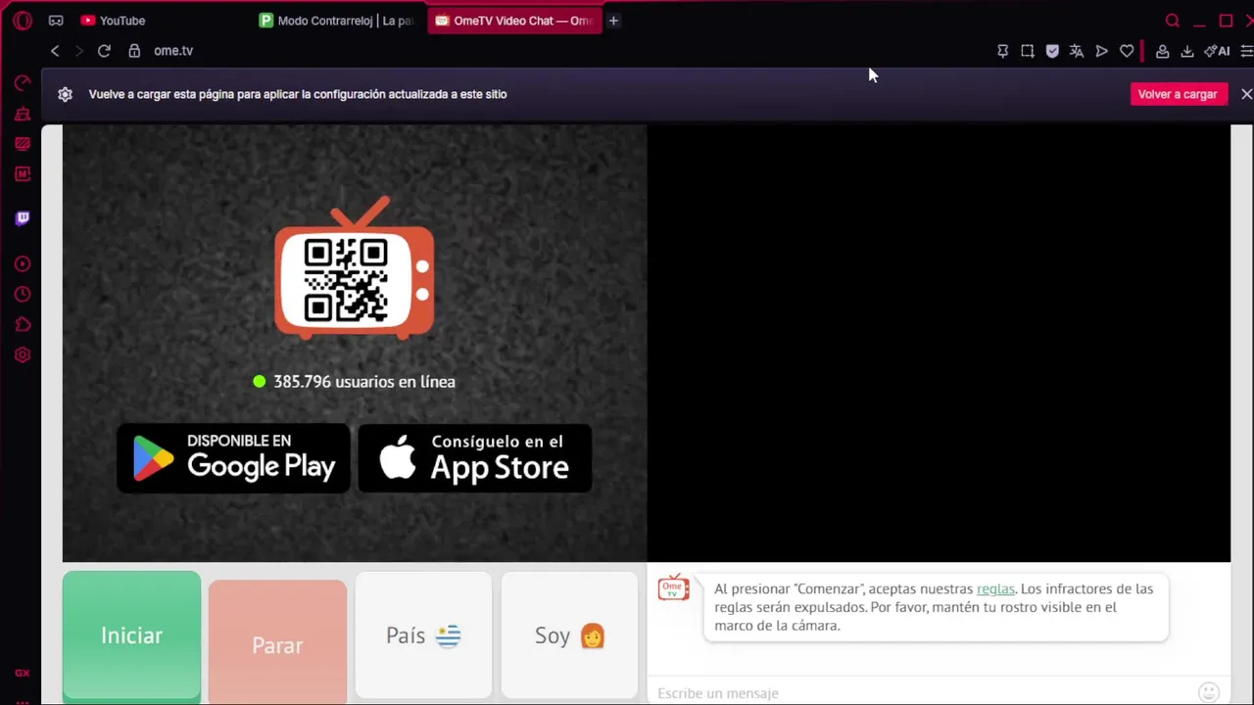This screenshot has height=705, width=1254.
Task: Open the account profile icon
Action: (x=1162, y=51)
